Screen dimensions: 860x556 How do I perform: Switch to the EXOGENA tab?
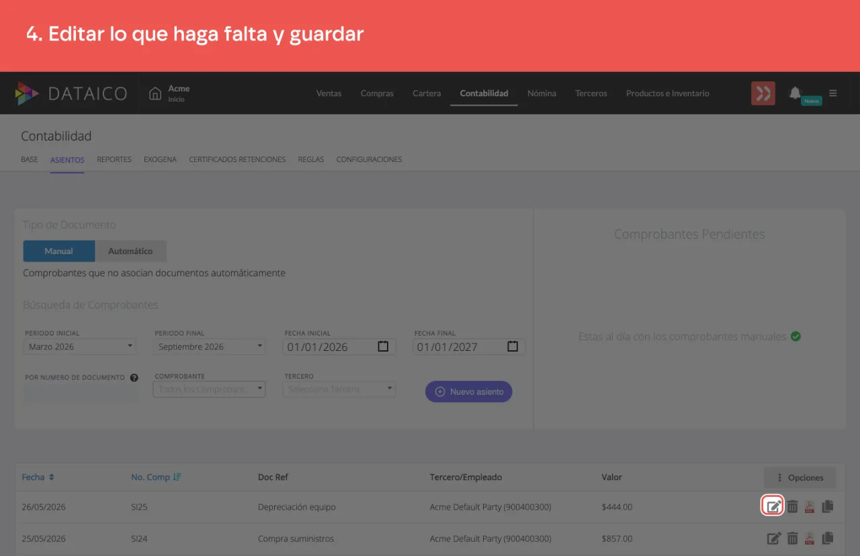point(160,160)
